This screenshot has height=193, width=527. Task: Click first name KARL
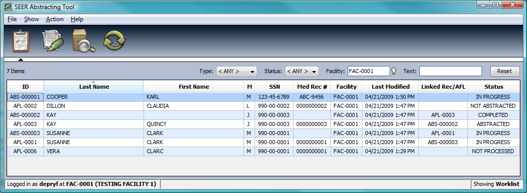(x=194, y=97)
